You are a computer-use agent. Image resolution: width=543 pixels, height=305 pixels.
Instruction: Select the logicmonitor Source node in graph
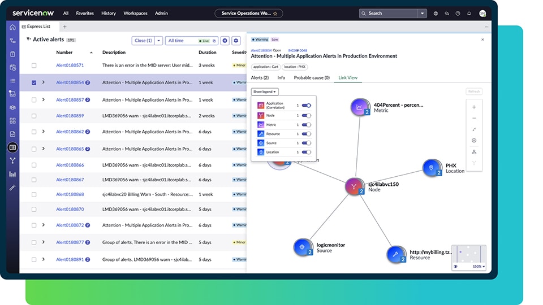point(302,247)
